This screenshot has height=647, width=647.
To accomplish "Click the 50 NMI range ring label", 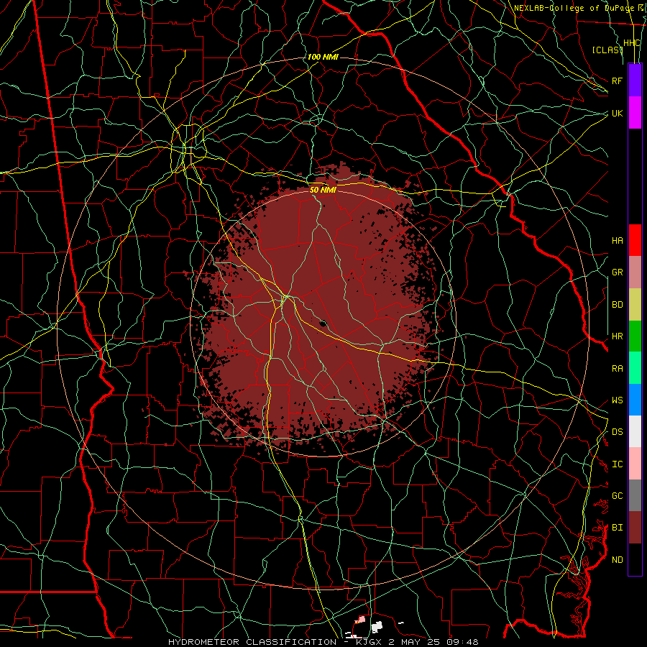I will pyautogui.click(x=323, y=190).
